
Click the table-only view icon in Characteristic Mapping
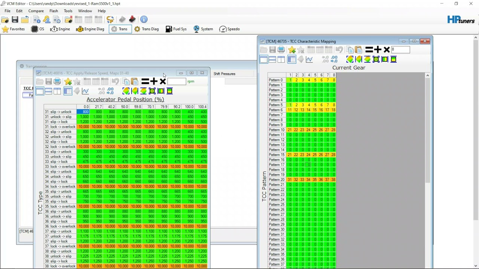(263, 59)
